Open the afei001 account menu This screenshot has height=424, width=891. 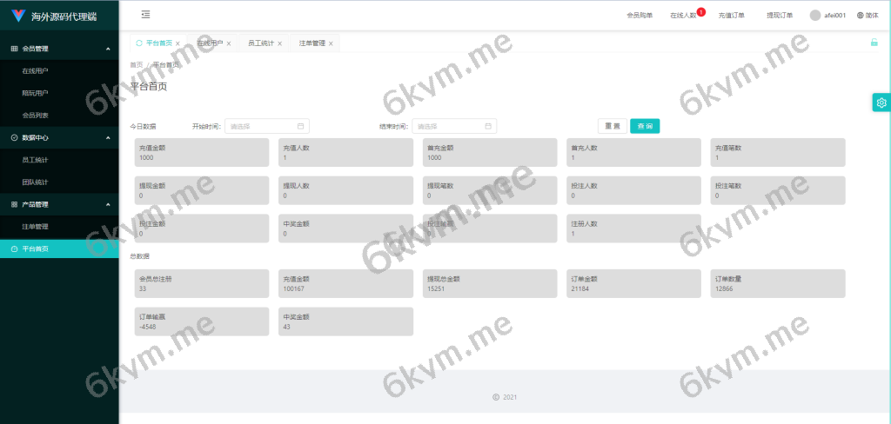pos(828,16)
